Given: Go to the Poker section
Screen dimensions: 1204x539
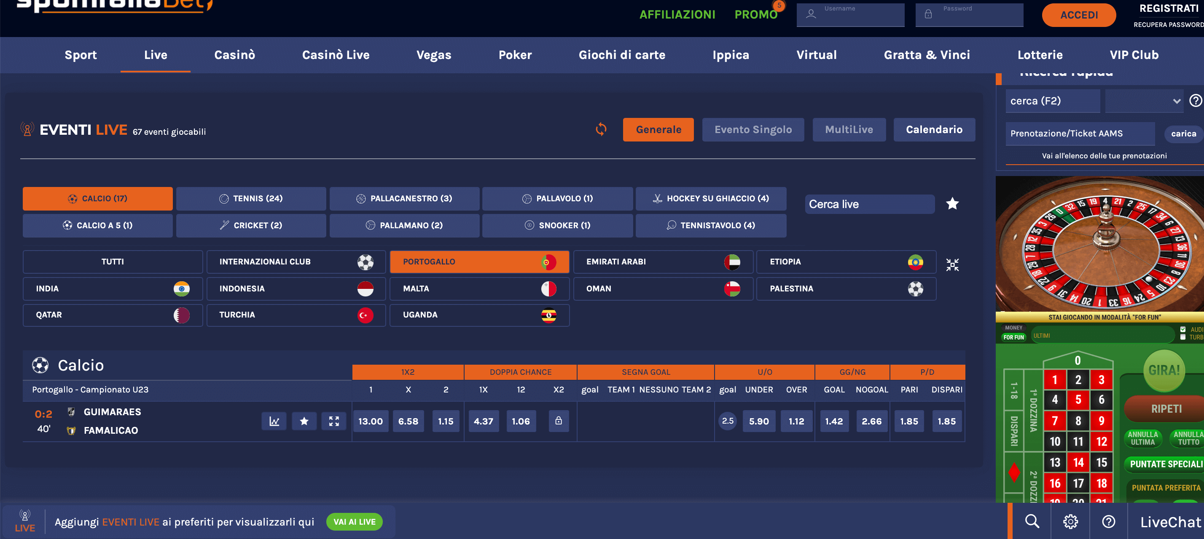Looking at the screenshot, I should [x=515, y=55].
